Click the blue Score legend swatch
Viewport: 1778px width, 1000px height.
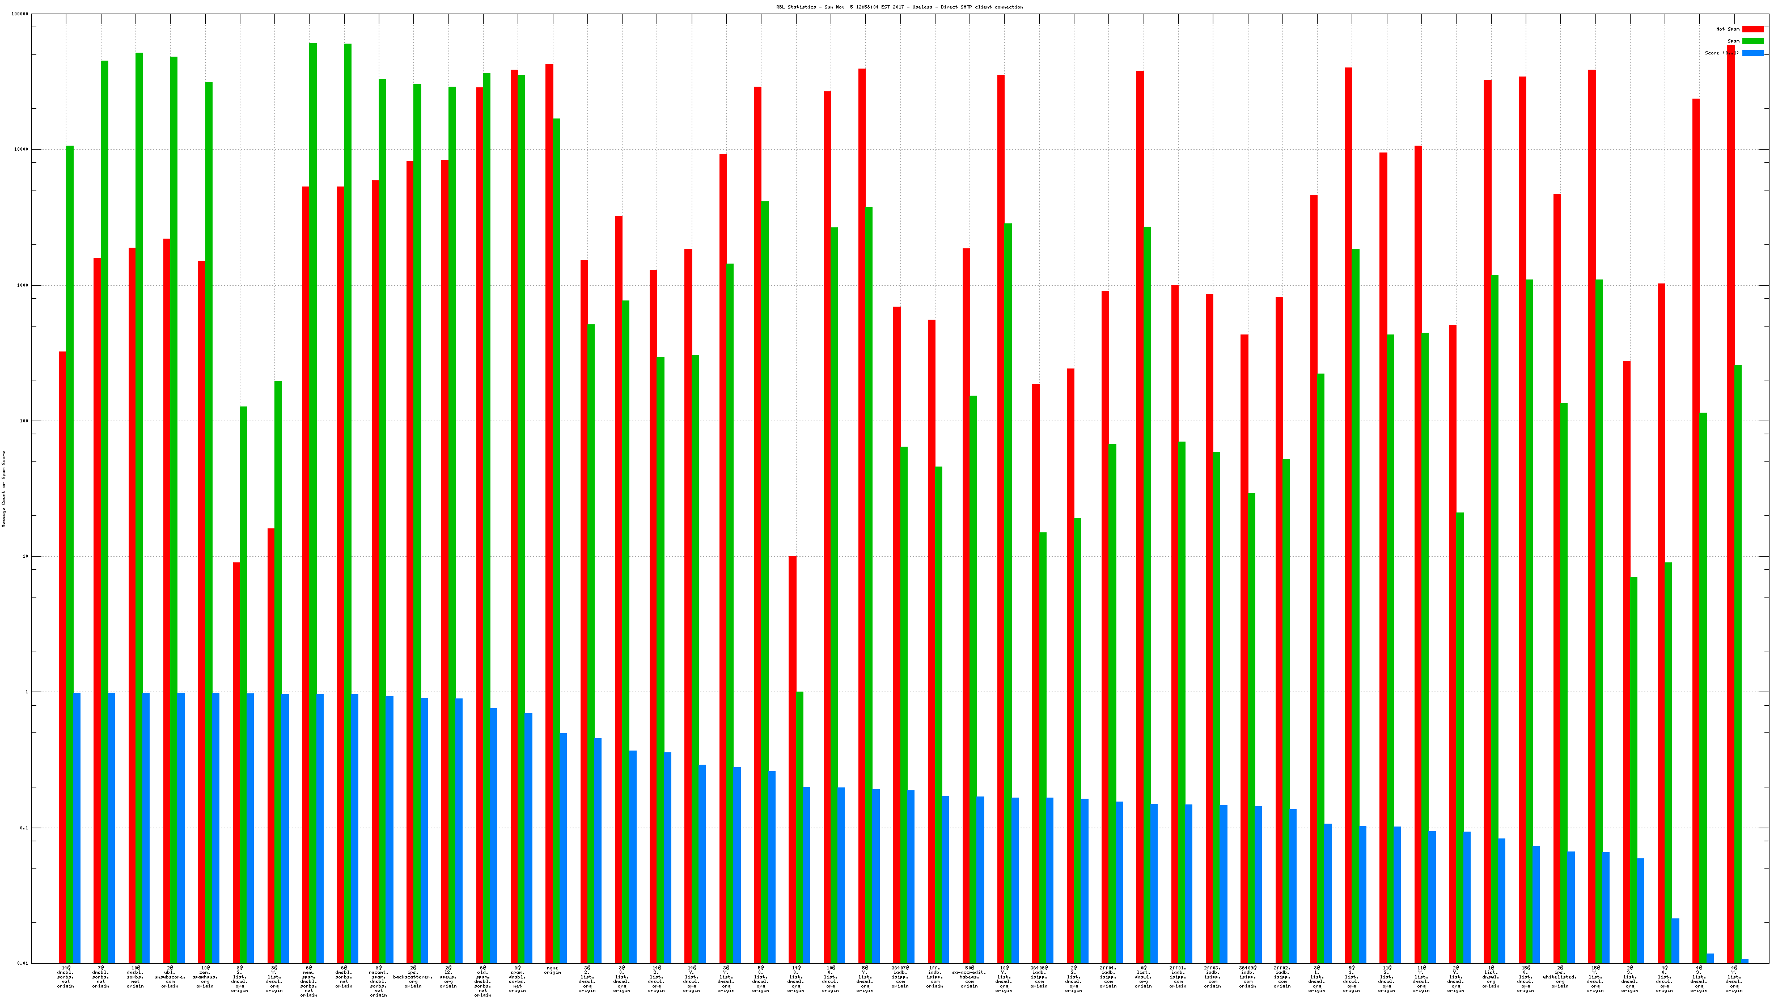point(1752,53)
